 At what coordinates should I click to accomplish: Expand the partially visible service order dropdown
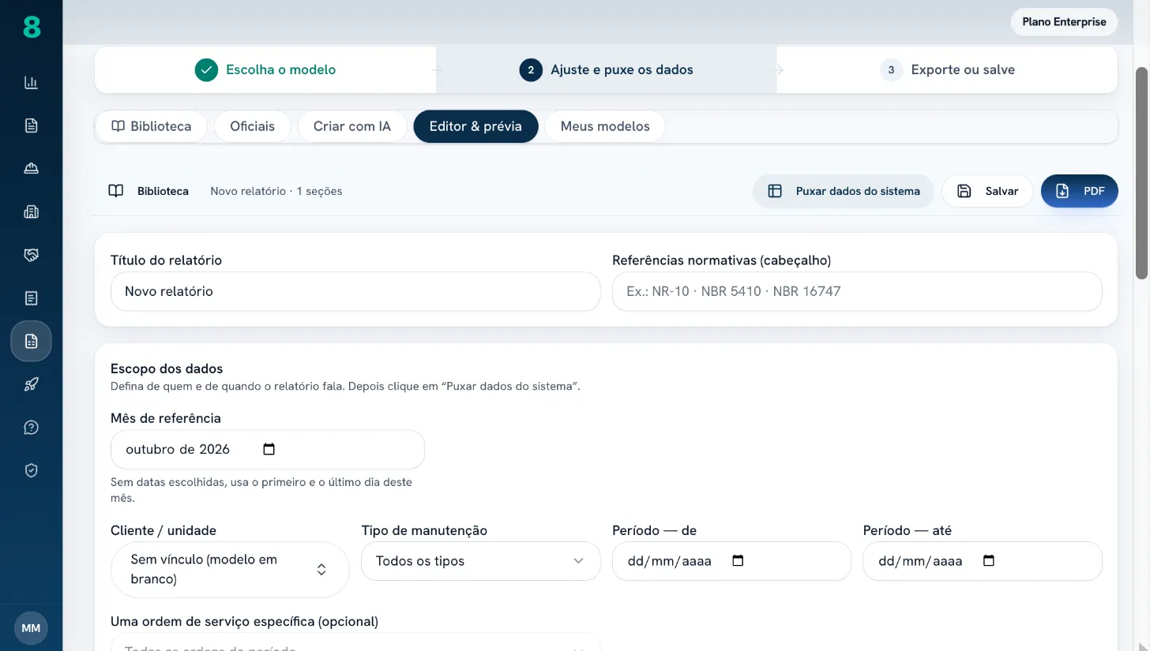[355, 643]
